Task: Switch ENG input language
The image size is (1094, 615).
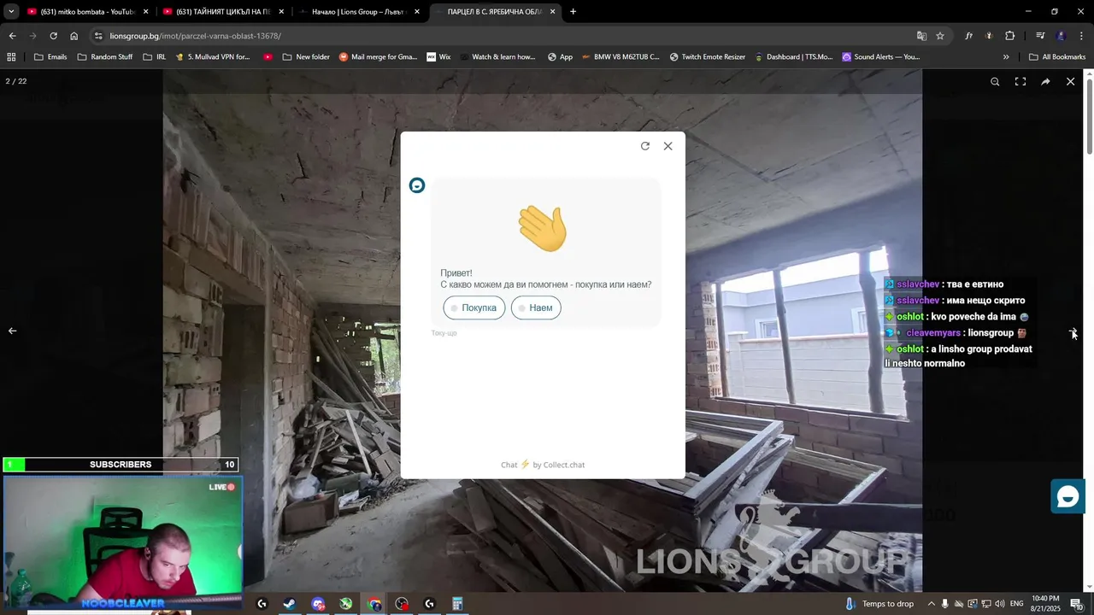Action: pyautogui.click(x=1016, y=604)
